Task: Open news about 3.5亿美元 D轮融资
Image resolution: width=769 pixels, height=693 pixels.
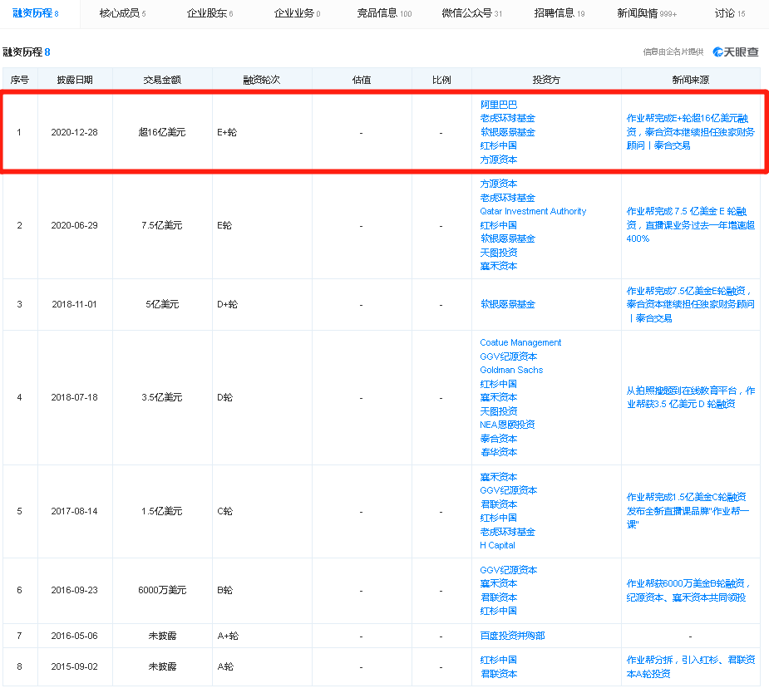Action: click(x=690, y=397)
